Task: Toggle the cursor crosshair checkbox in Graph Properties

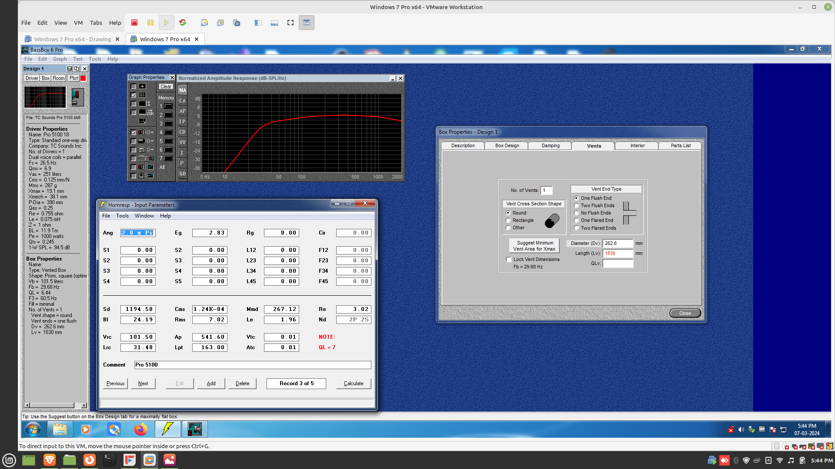Action: (x=134, y=86)
